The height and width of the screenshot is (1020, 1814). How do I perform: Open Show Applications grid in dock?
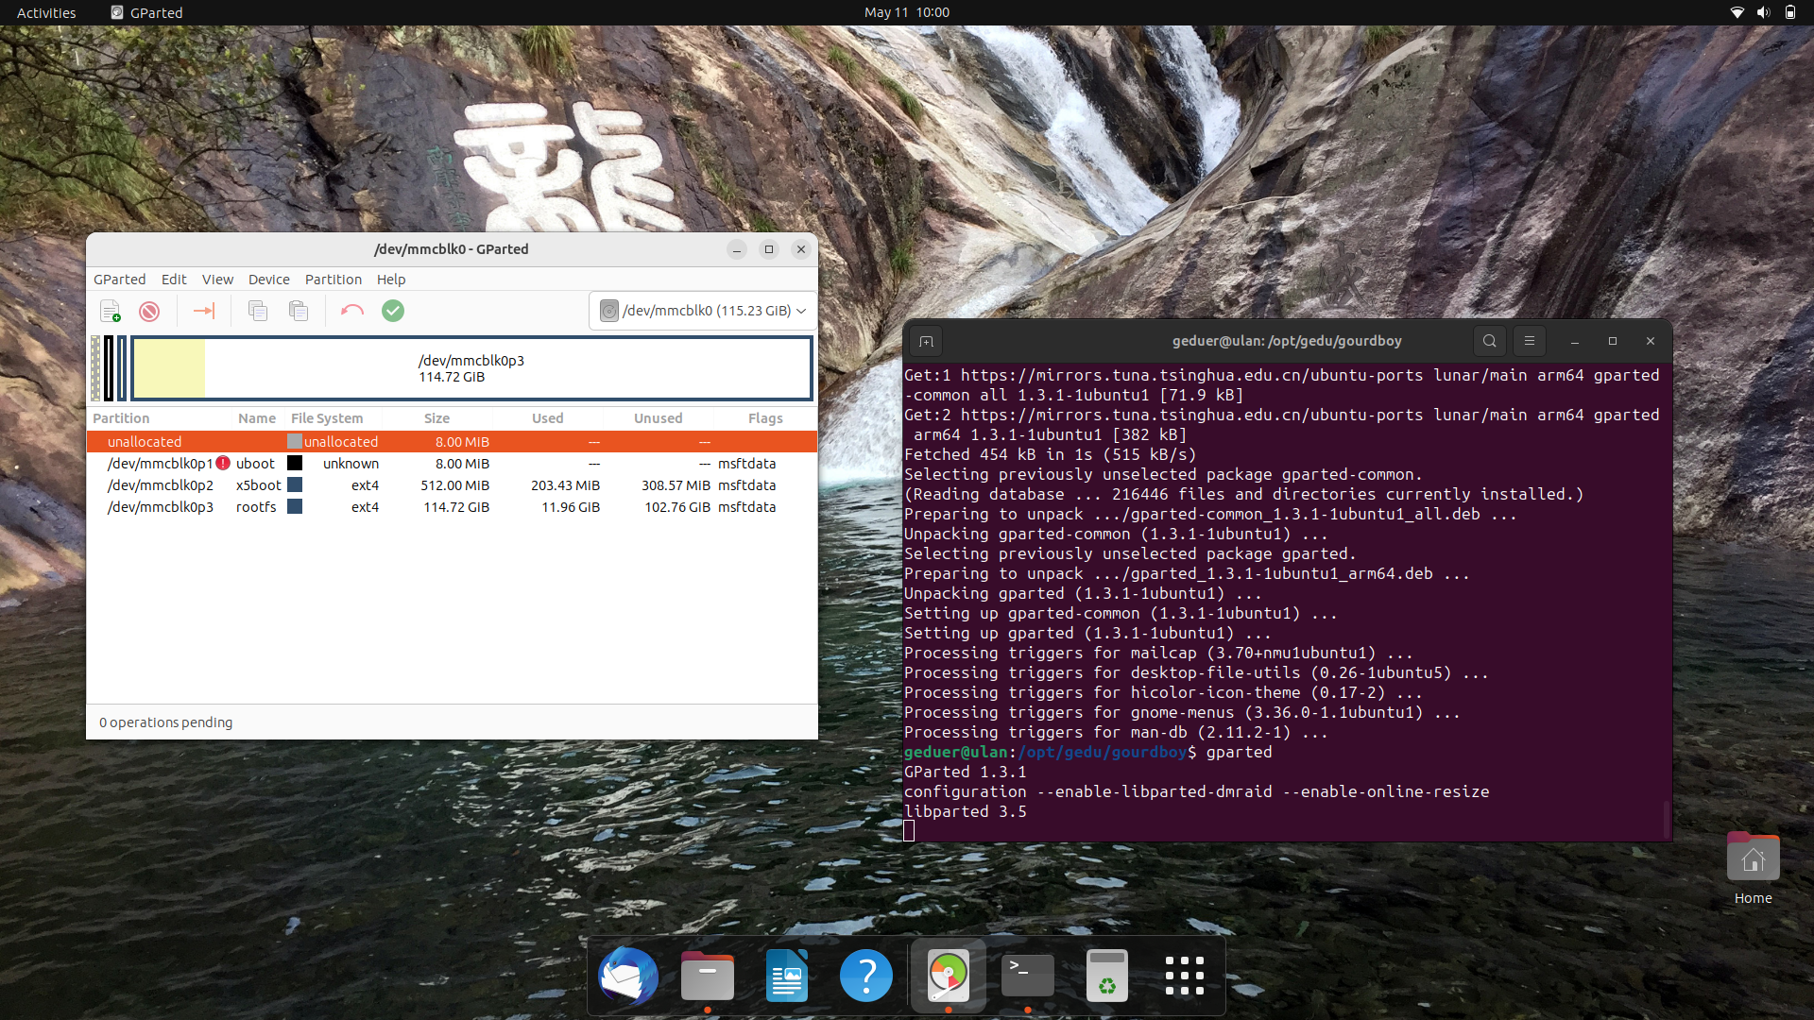pos(1185,977)
